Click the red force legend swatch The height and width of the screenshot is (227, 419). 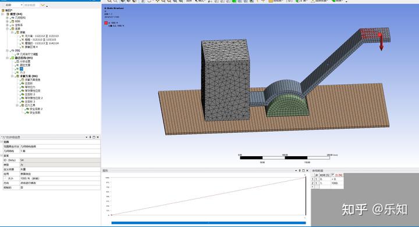click(x=106, y=23)
